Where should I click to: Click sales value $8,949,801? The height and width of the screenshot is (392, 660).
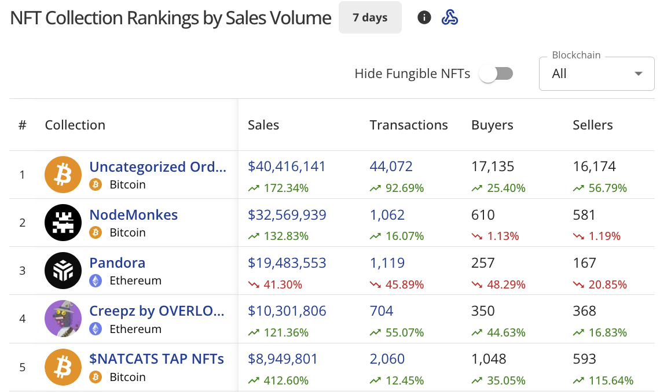tap(283, 359)
